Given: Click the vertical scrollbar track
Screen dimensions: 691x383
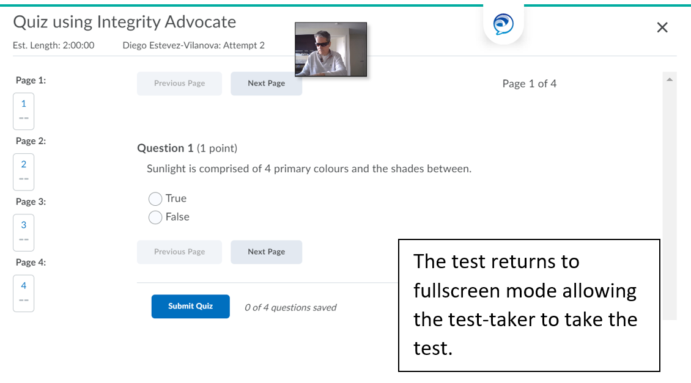Looking at the screenshot, I should [670, 183].
